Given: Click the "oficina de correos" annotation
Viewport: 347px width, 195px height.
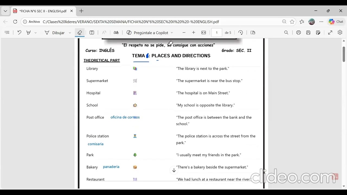Looking at the screenshot, I should coord(125,117).
